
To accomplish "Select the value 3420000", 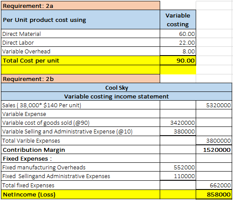I will [x=178, y=123].
